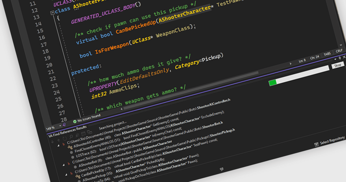Open the 149 % zoom dropdown
This screenshot has height=182, width=346.
[x=60, y=126]
